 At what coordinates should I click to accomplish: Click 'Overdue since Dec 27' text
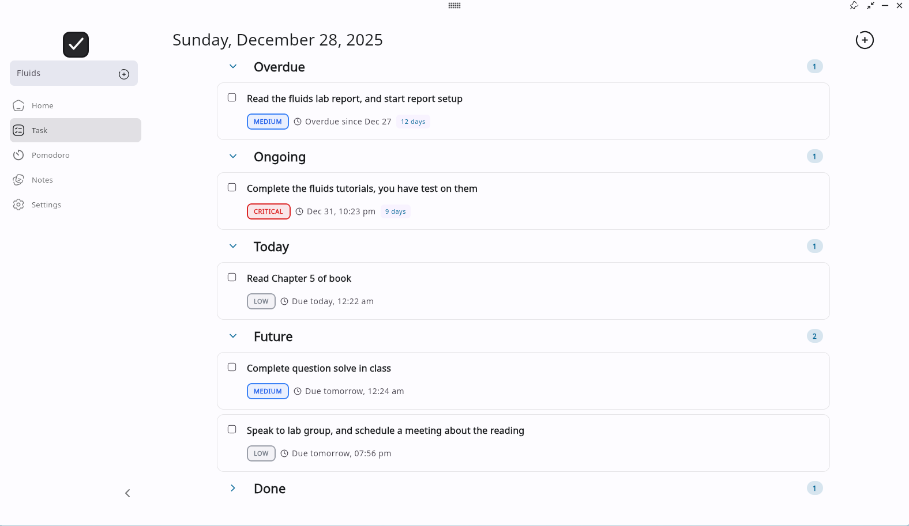[348, 122]
